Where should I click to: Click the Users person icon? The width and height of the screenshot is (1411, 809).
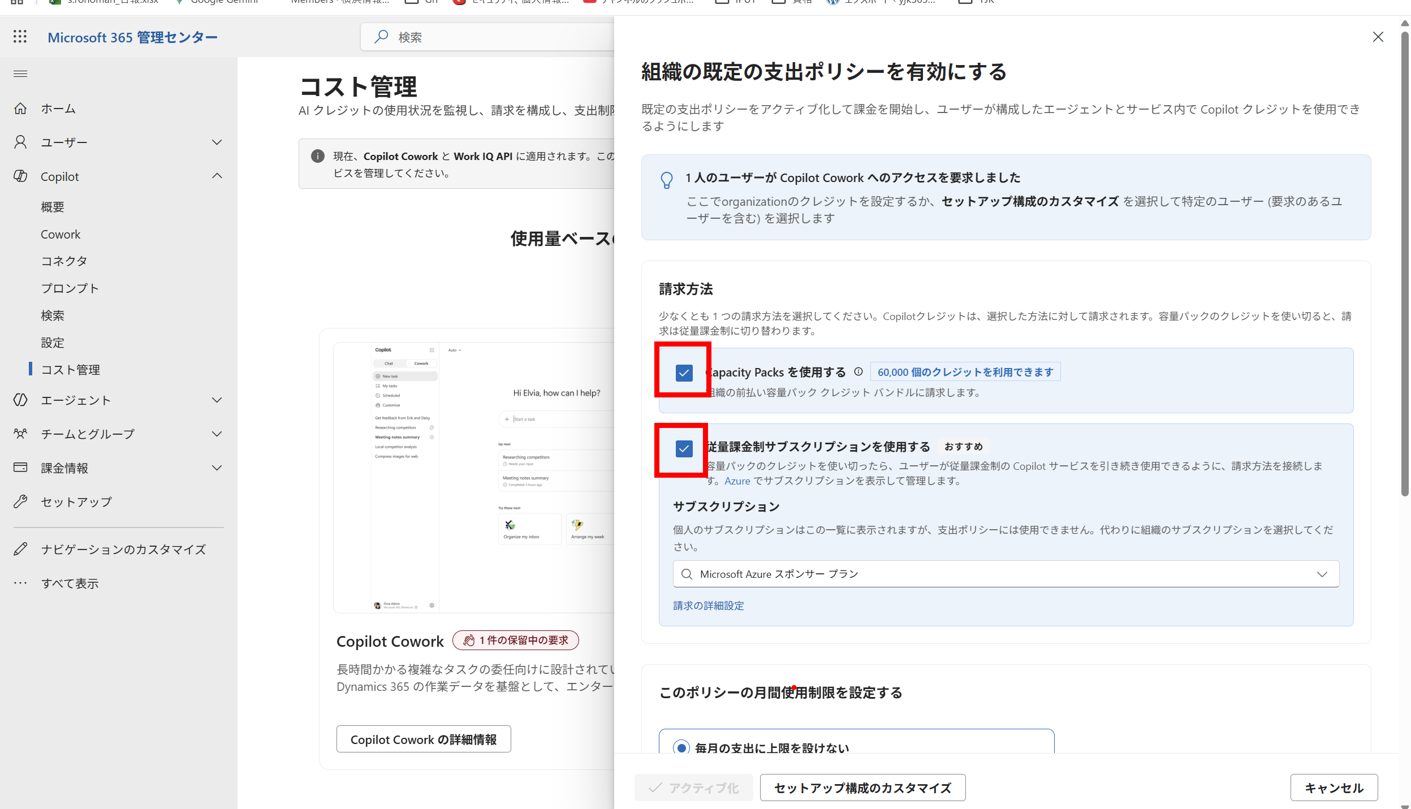coord(20,142)
